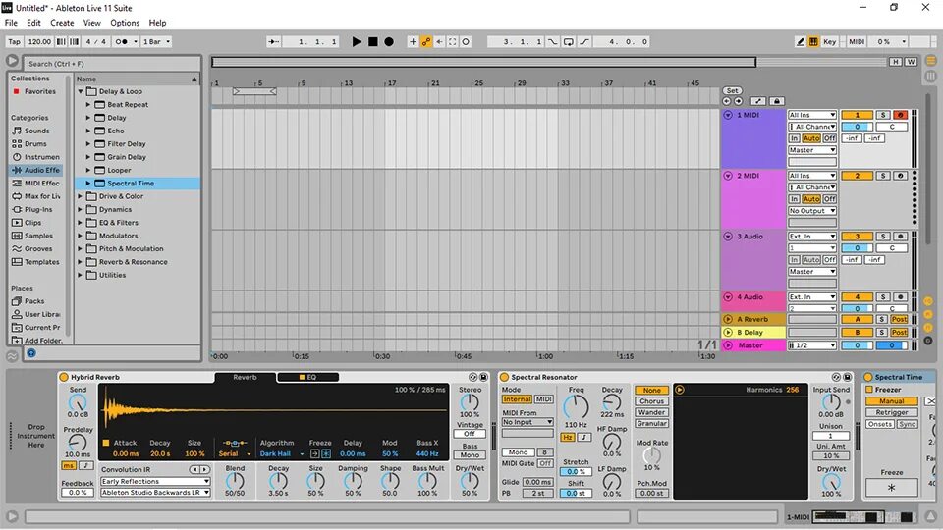943x530 pixels.
Task: Toggle the Arrangement Loop switch
Action: pyautogui.click(x=569, y=41)
